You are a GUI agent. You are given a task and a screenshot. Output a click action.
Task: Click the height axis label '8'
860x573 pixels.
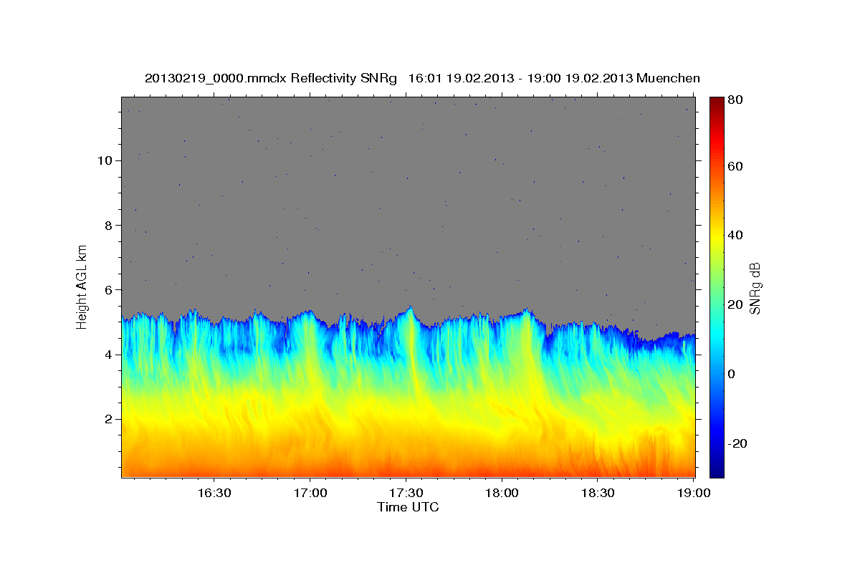click(109, 225)
